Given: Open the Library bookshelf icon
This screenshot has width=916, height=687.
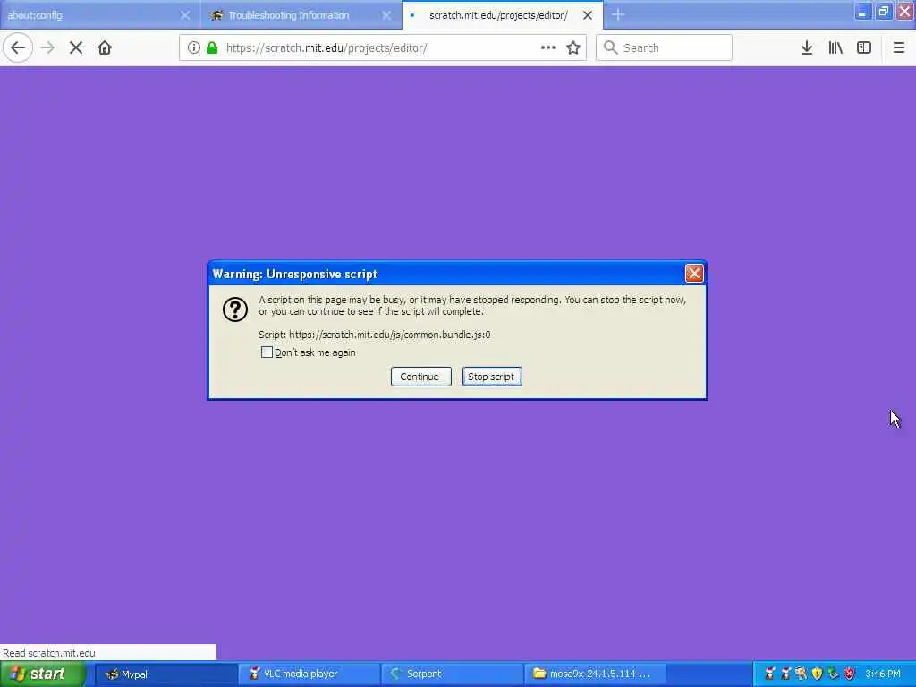Looking at the screenshot, I should (835, 47).
